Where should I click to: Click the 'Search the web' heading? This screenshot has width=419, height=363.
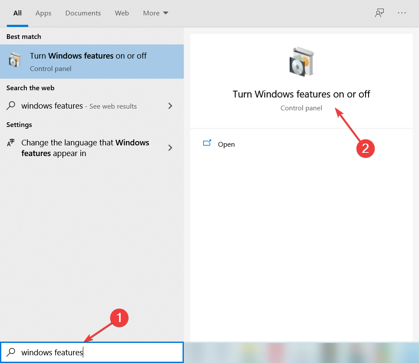(x=30, y=88)
